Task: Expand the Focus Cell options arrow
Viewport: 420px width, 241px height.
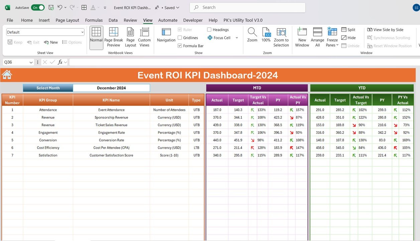Action: click(x=237, y=38)
